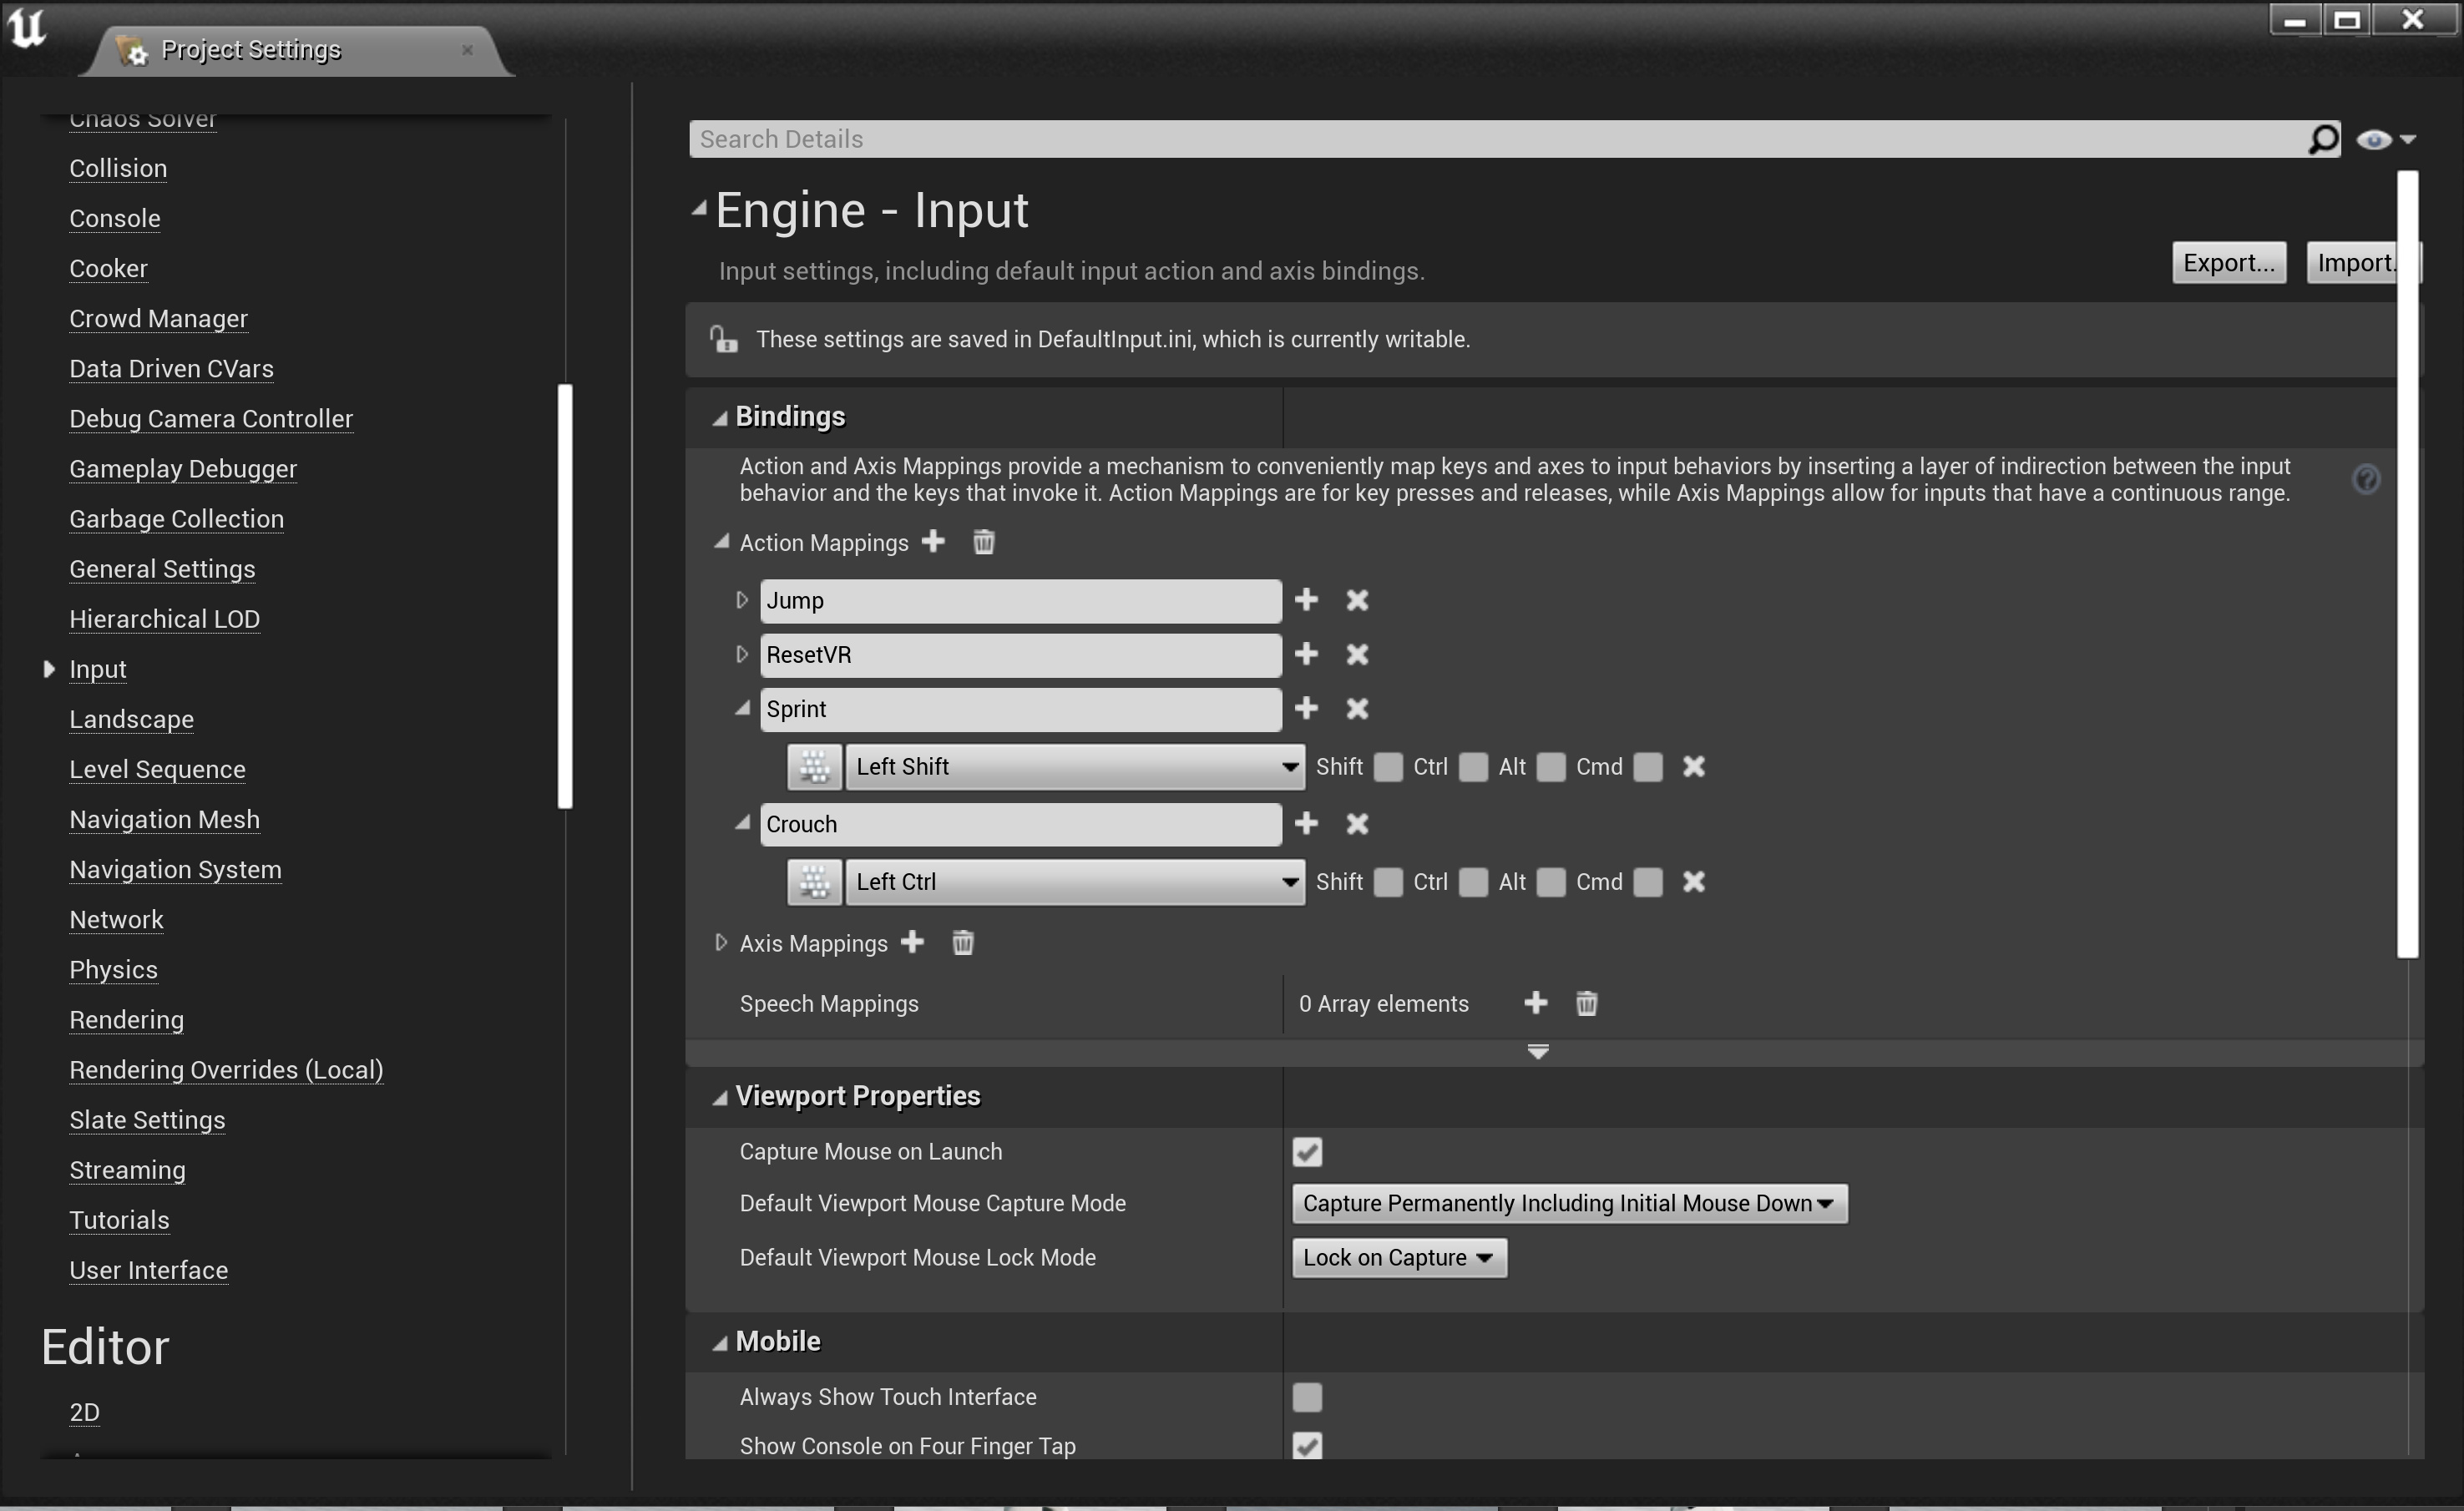Enable Always Show Touch Interface
Image resolution: width=2464 pixels, height=1511 pixels.
[1307, 1397]
